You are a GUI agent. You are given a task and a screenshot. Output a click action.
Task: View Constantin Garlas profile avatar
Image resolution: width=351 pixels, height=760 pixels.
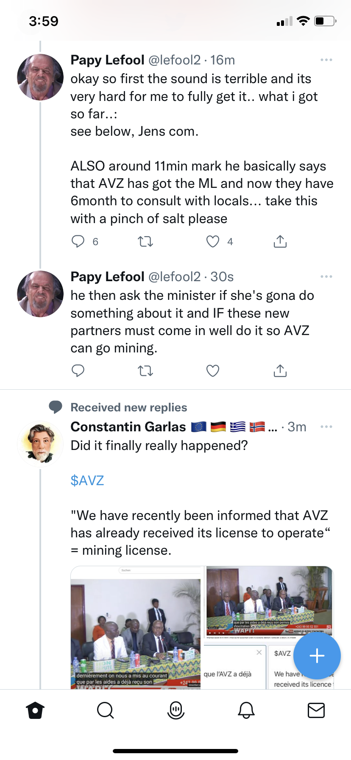click(x=40, y=444)
